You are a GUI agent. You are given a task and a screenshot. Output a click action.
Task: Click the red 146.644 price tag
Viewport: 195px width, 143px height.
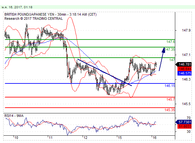click(x=185, y=69)
